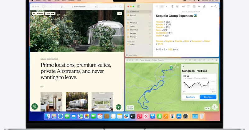Open Photos from the Dock
The height and width of the screenshot is (130, 249).
pos(87,116)
